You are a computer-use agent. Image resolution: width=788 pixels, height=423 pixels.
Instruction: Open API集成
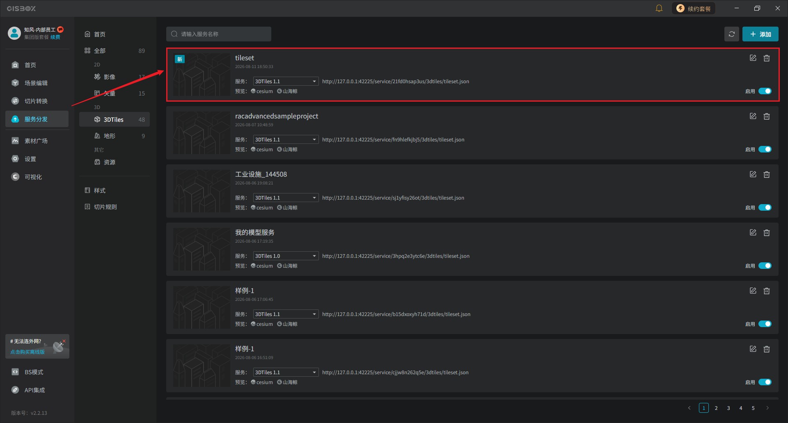37,390
